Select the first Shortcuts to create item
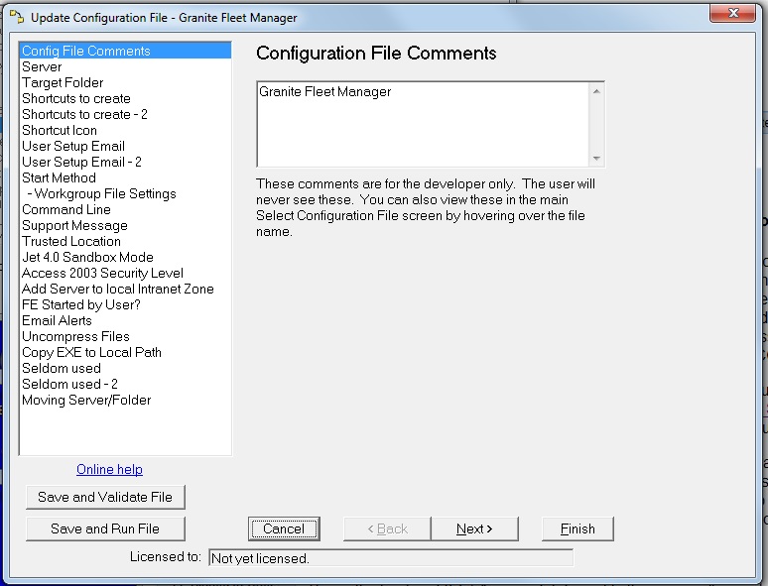 point(125,98)
